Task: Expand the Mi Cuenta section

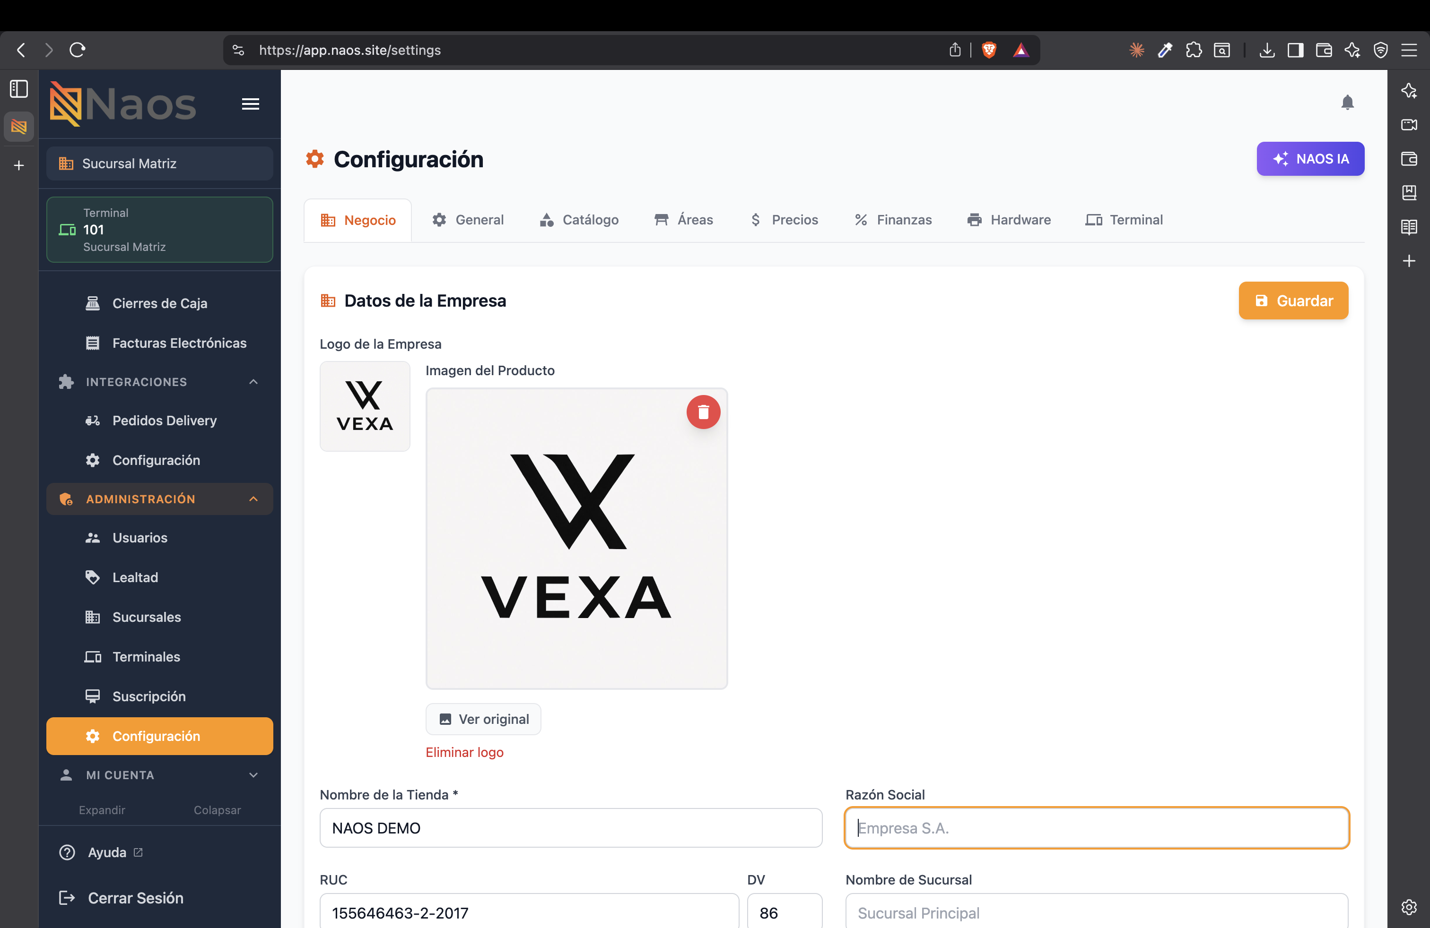Action: tap(159, 775)
